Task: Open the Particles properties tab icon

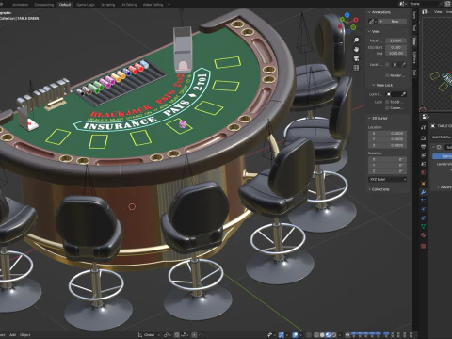Action: pos(423,201)
